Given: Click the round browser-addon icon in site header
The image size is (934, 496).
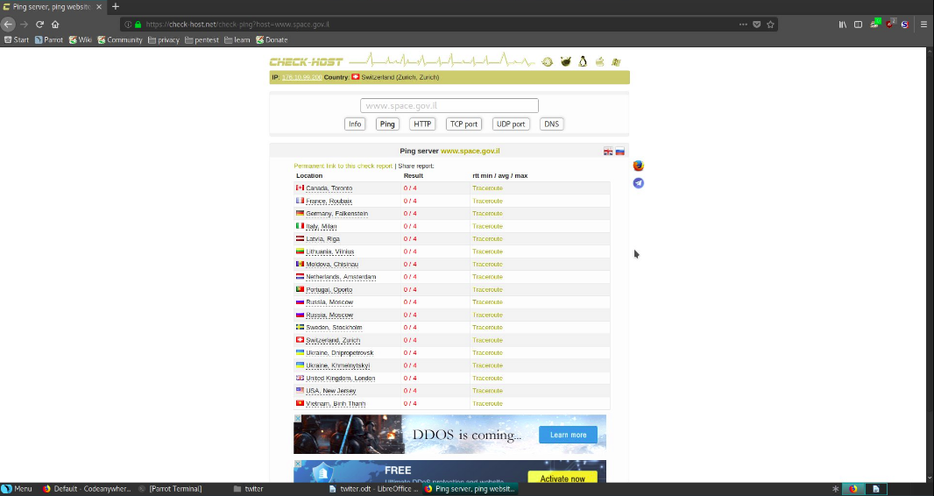Looking at the screenshot, I should click(547, 62).
